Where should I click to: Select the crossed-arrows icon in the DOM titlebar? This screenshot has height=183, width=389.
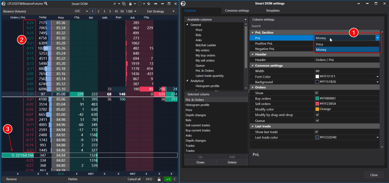pyautogui.click(x=115, y=4)
